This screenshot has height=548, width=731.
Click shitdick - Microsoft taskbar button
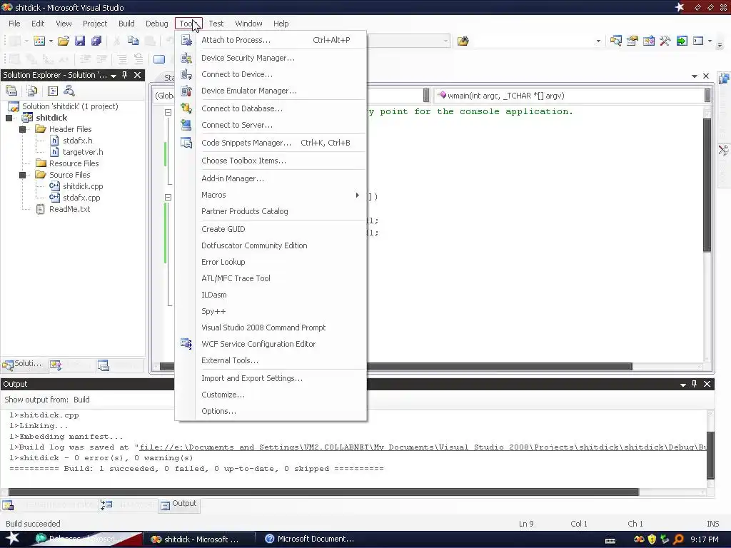[199, 539]
